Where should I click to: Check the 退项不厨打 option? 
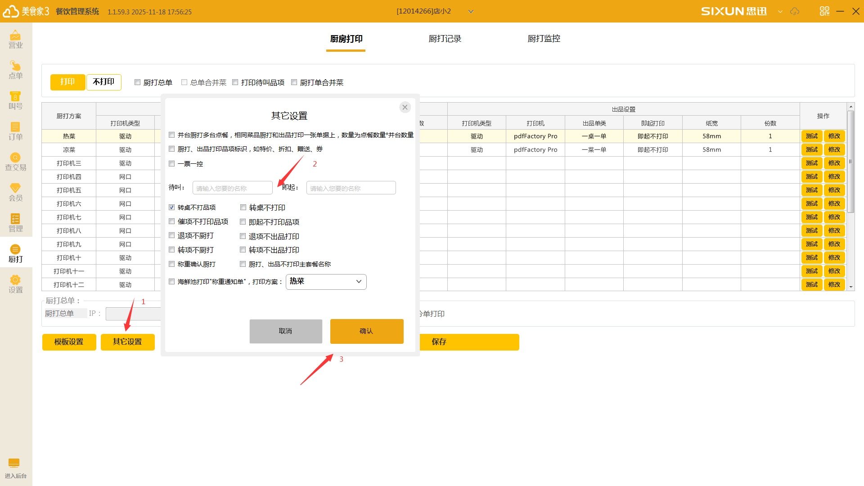click(x=172, y=235)
